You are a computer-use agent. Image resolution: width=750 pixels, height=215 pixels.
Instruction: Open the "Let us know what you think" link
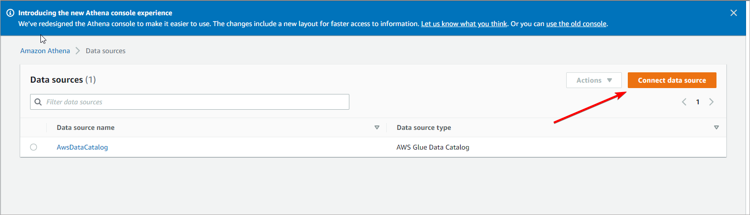(x=464, y=24)
